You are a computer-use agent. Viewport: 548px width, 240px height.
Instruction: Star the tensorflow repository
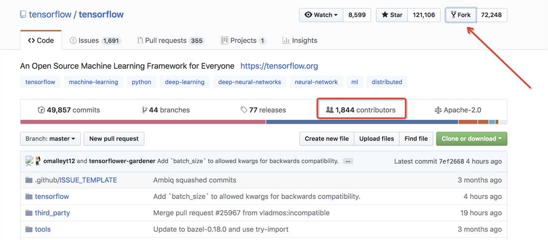tap(392, 15)
